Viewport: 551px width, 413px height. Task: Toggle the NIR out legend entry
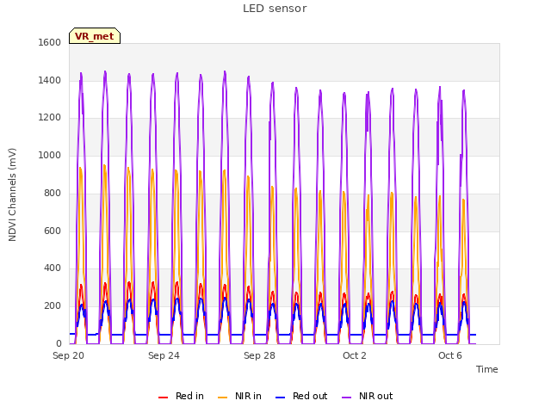pyautogui.click(x=368, y=396)
